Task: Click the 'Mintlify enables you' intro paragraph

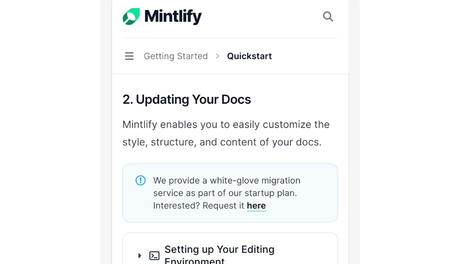Action: [x=226, y=133]
